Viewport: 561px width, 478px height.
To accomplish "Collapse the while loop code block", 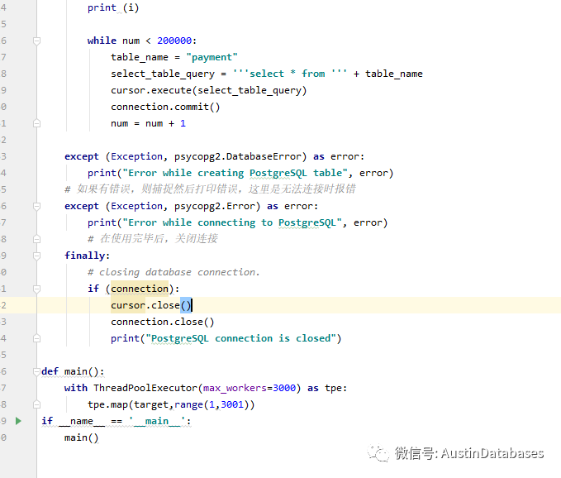I will coord(36,41).
